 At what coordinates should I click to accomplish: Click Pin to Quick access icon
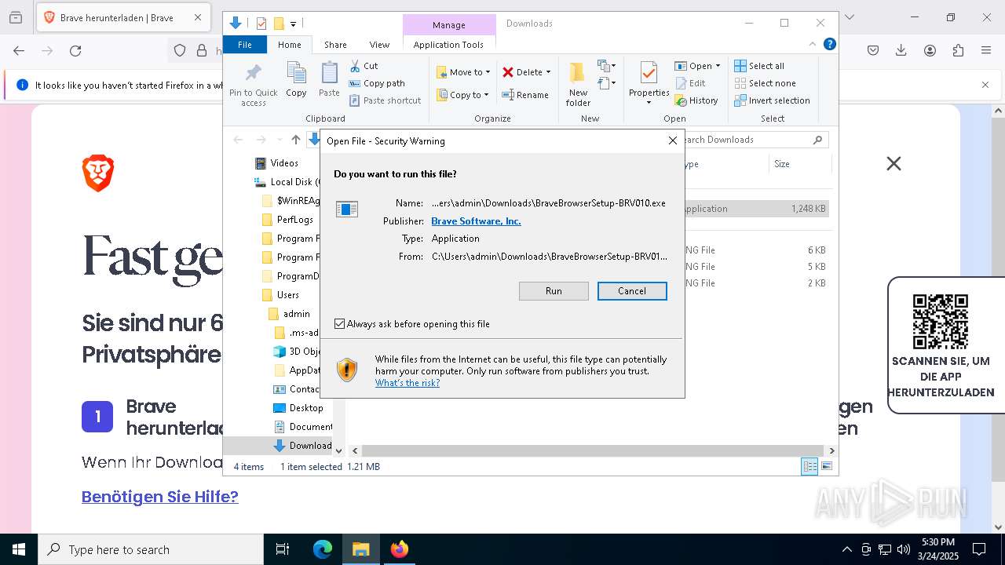253,84
